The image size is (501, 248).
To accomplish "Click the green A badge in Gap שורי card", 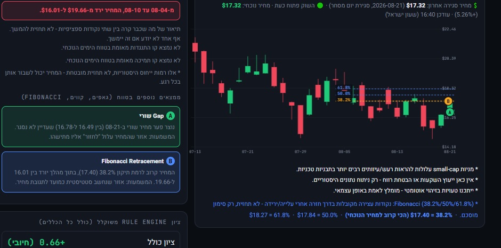I will click(x=171, y=116).
